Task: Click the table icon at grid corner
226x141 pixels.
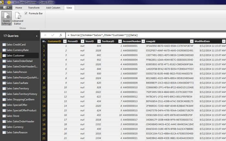Action: pos(44,41)
